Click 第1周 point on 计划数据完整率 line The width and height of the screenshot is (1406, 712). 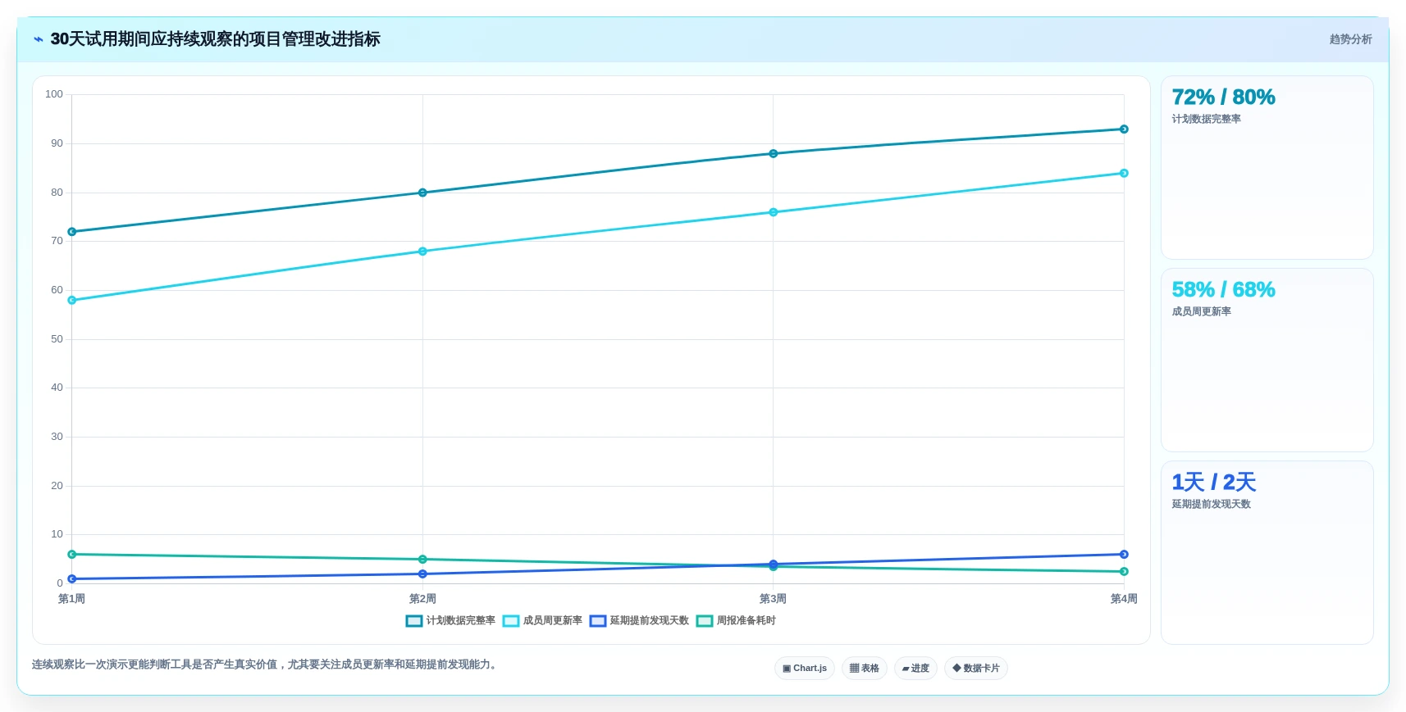coord(72,232)
